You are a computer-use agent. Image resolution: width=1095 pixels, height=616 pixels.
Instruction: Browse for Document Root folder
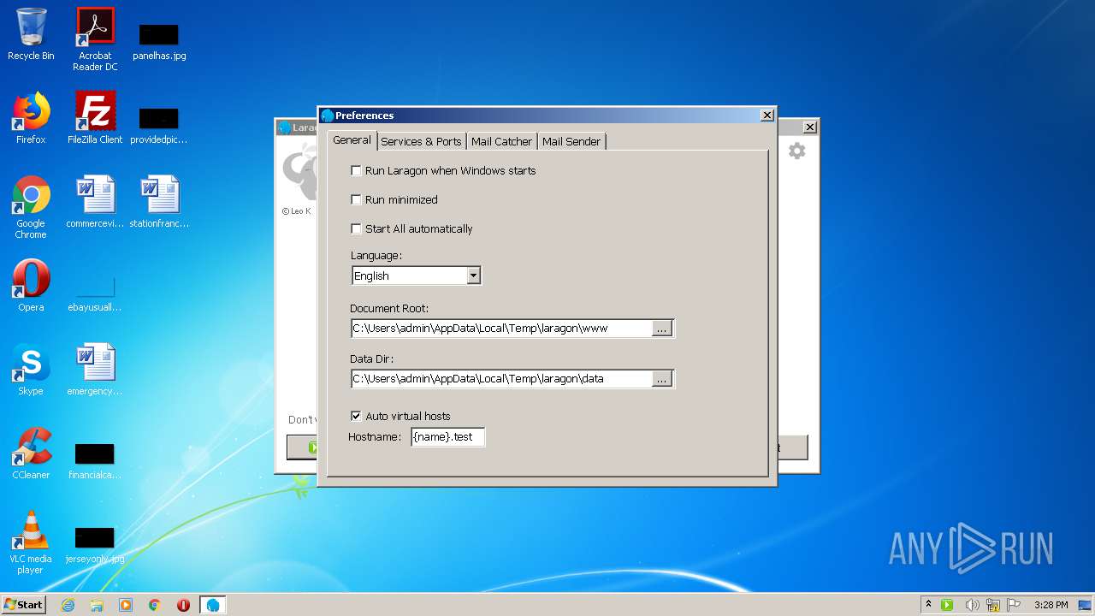click(662, 329)
